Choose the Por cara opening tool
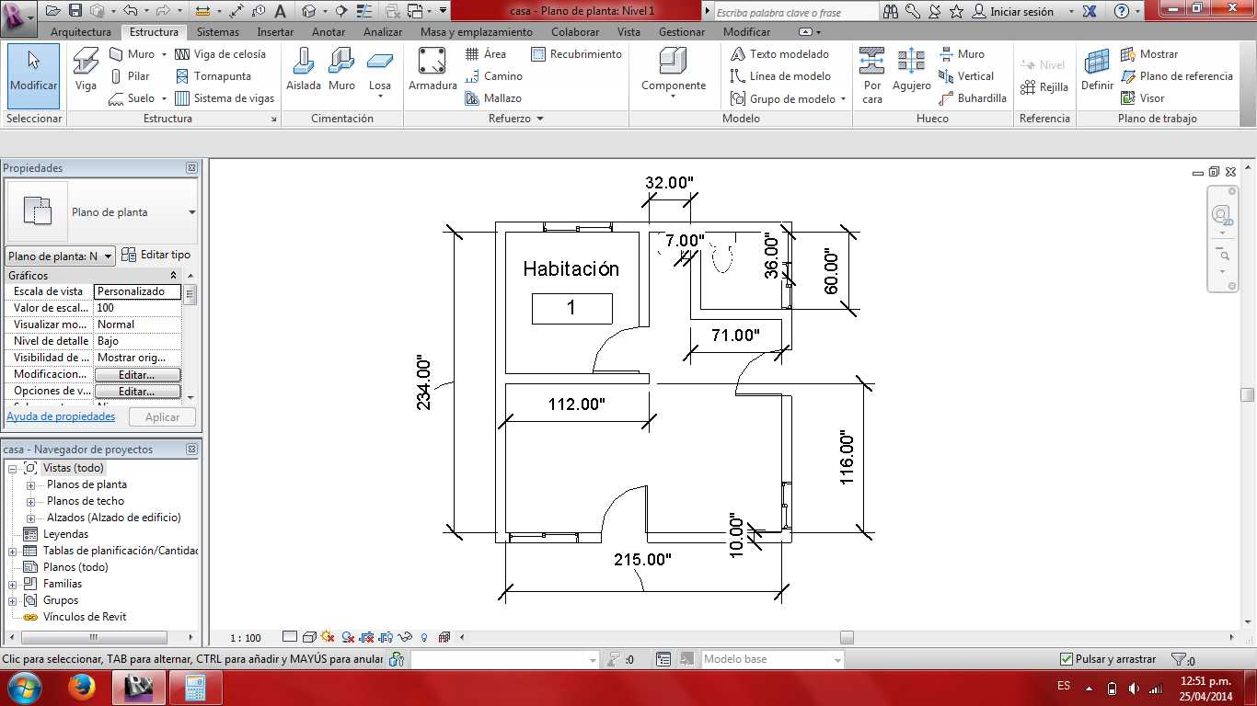This screenshot has height=706, width=1257. pos(872,74)
